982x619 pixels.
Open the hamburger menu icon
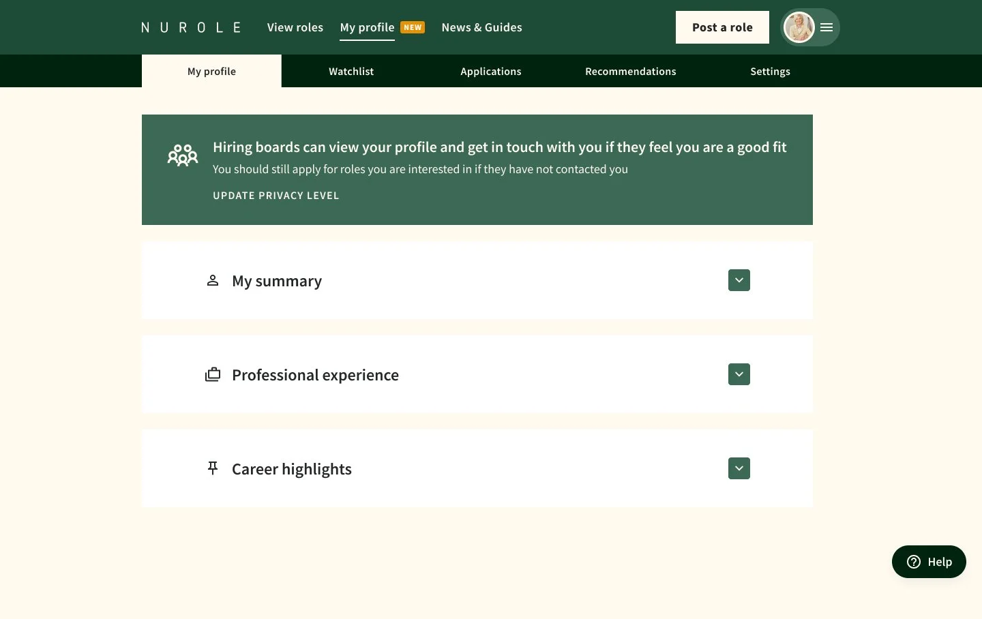click(x=827, y=27)
